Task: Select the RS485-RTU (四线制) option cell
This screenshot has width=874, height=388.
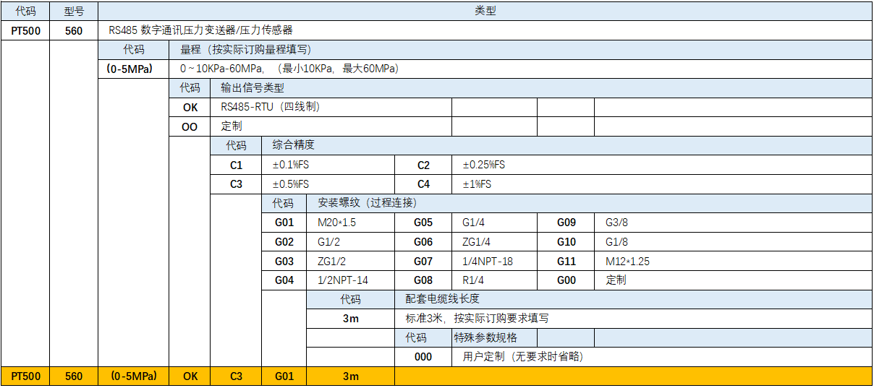Action: (x=270, y=107)
